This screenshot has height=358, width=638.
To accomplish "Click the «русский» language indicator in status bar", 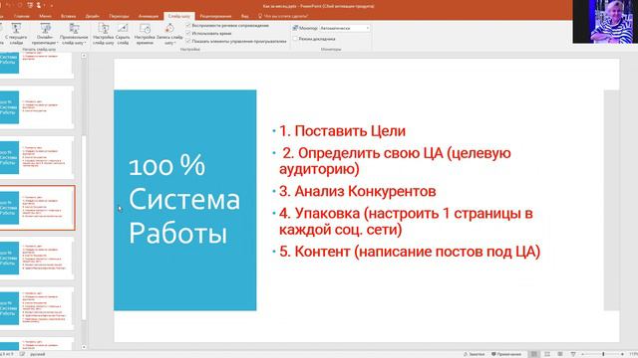I will pos(38,354).
